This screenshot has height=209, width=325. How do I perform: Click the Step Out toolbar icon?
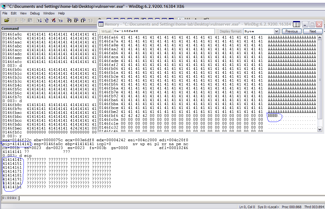pos(83,20)
